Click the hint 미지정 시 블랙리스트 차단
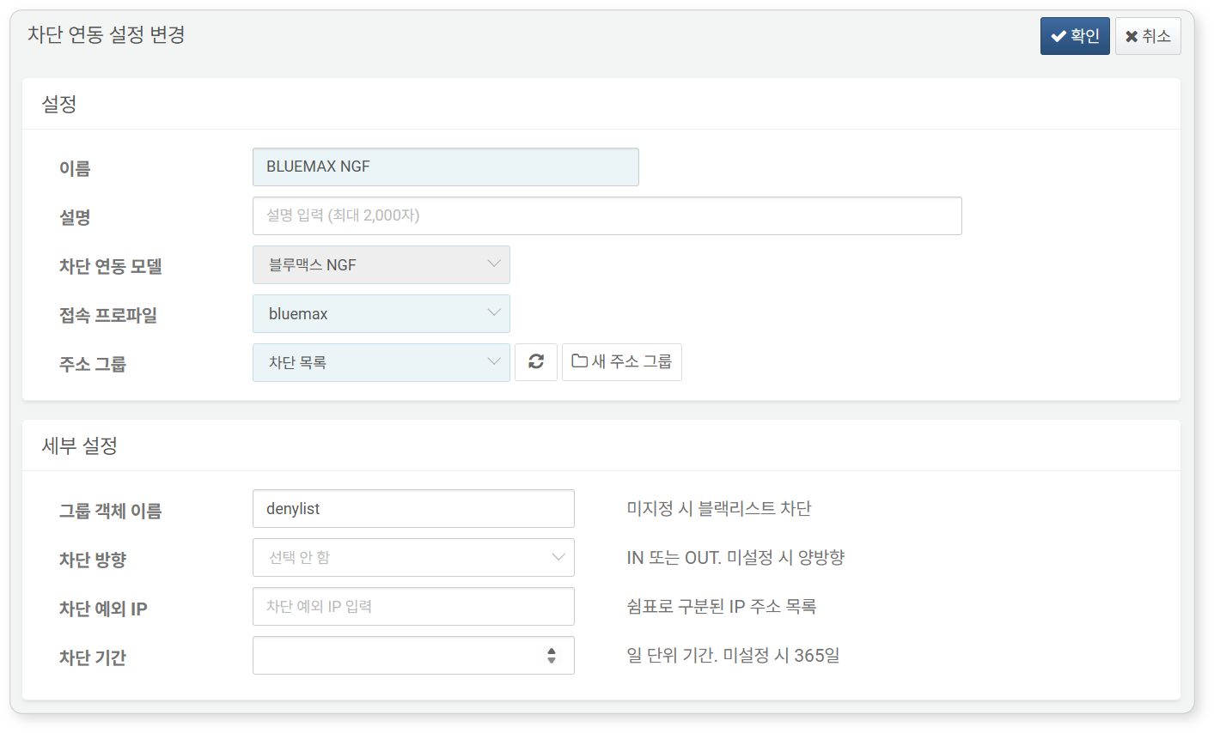 point(719,508)
